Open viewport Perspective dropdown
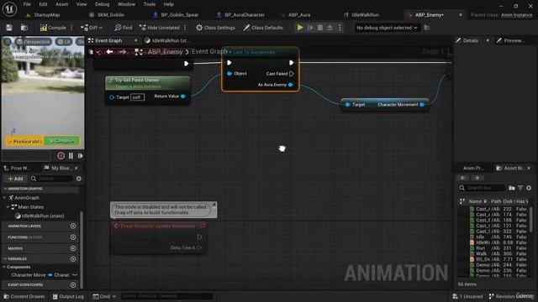Viewport: 538px width, 302px height. (x=34, y=42)
